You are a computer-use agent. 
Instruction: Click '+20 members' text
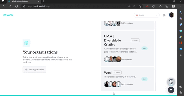pyautogui.click(x=127, y=23)
